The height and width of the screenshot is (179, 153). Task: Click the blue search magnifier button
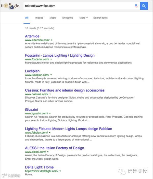(144, 6)
